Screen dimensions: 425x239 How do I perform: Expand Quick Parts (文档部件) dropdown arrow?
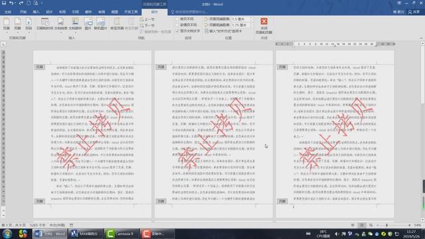[75, 33]
